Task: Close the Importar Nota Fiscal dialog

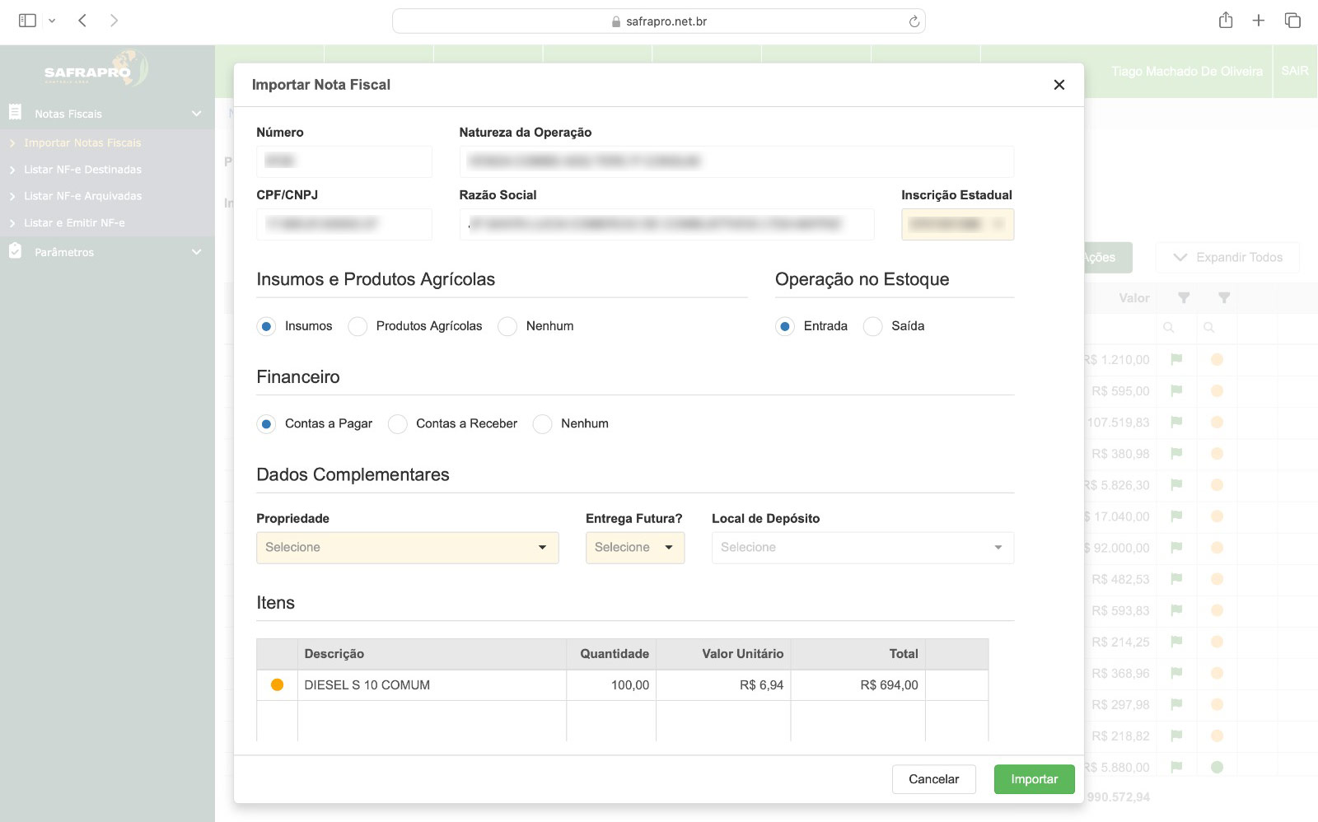Action: (1059, 85)
